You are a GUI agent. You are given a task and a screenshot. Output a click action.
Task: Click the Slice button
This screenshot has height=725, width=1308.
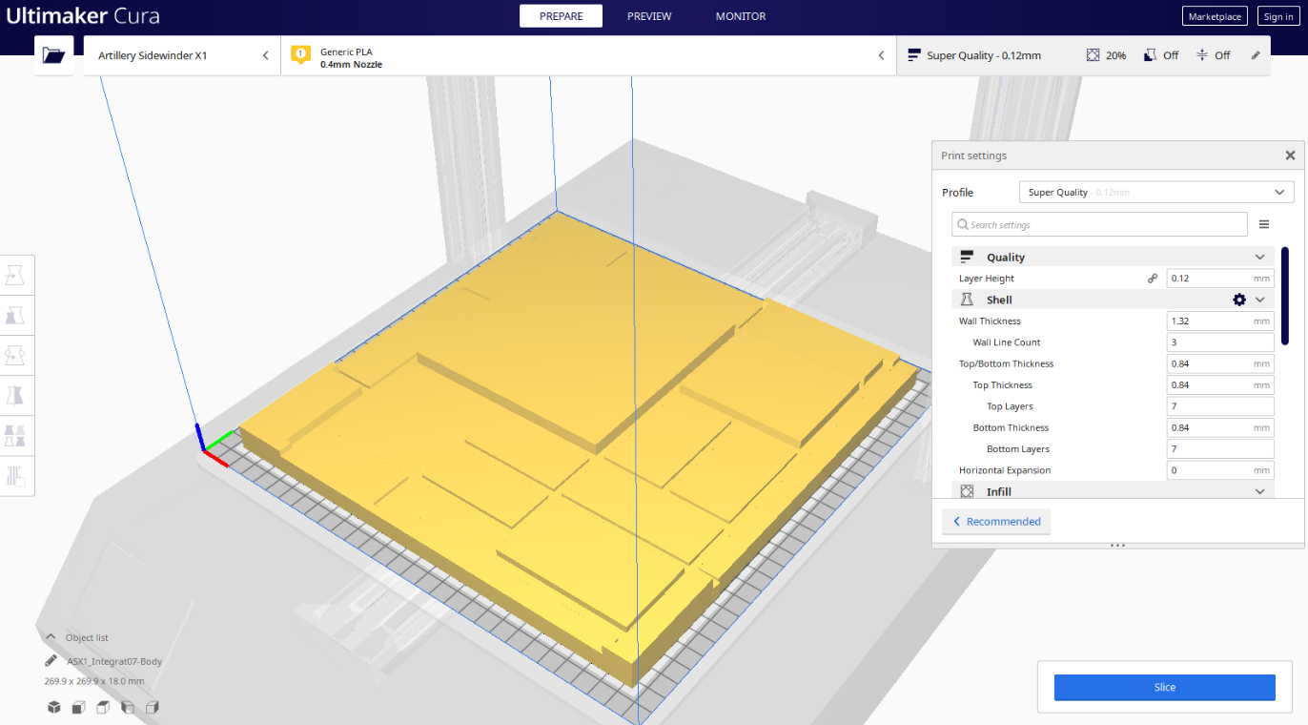1164,687
